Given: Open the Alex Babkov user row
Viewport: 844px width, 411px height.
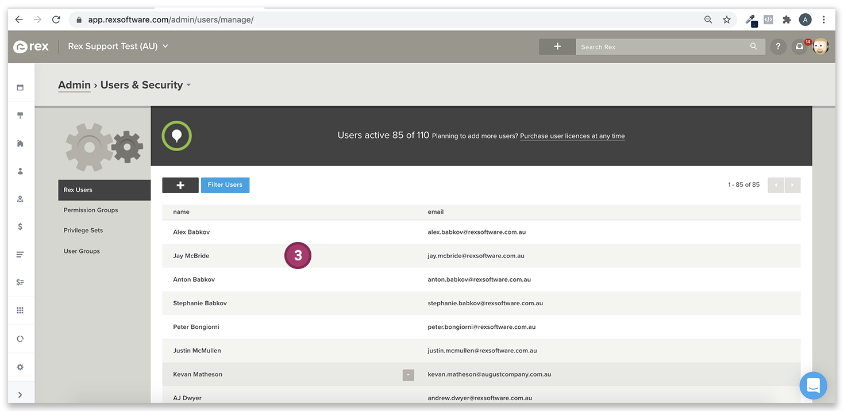Looking at the screenshot, I should (x=481, y=232).
